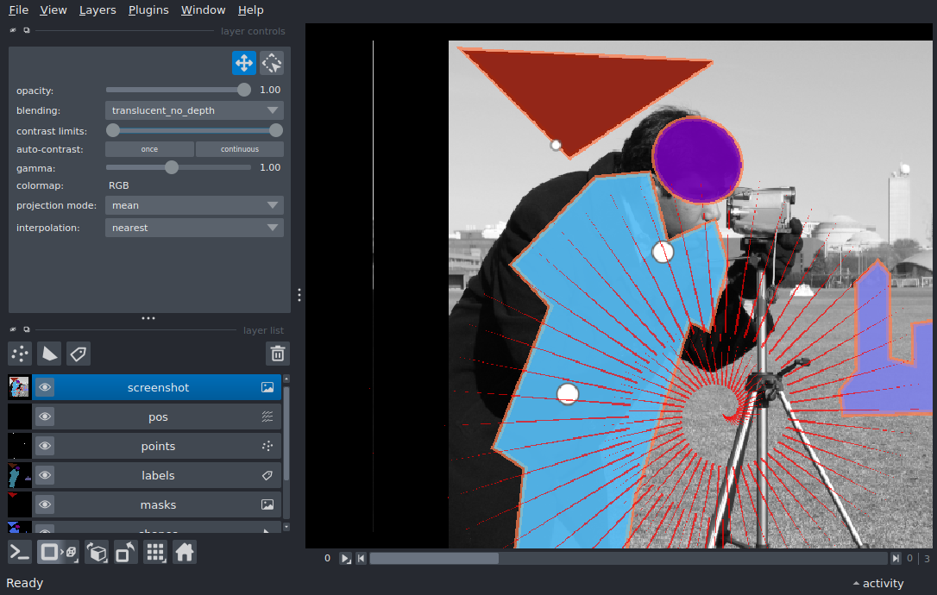Expand the projection mode dropdown
Screen dimensions: 937x595
coord(194,205)
